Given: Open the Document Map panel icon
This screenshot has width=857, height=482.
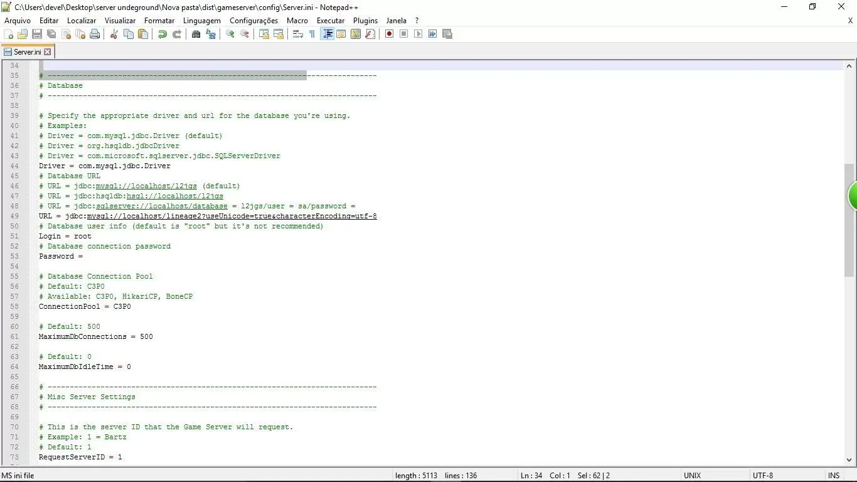Looking at the screenshot, I should (x=356, y=34).
